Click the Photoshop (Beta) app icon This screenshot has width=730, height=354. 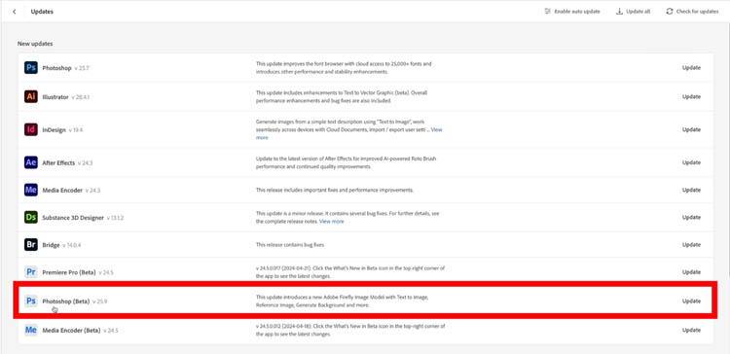coord(31,301)
